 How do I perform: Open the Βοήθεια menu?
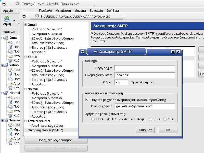tap(113, 11)
